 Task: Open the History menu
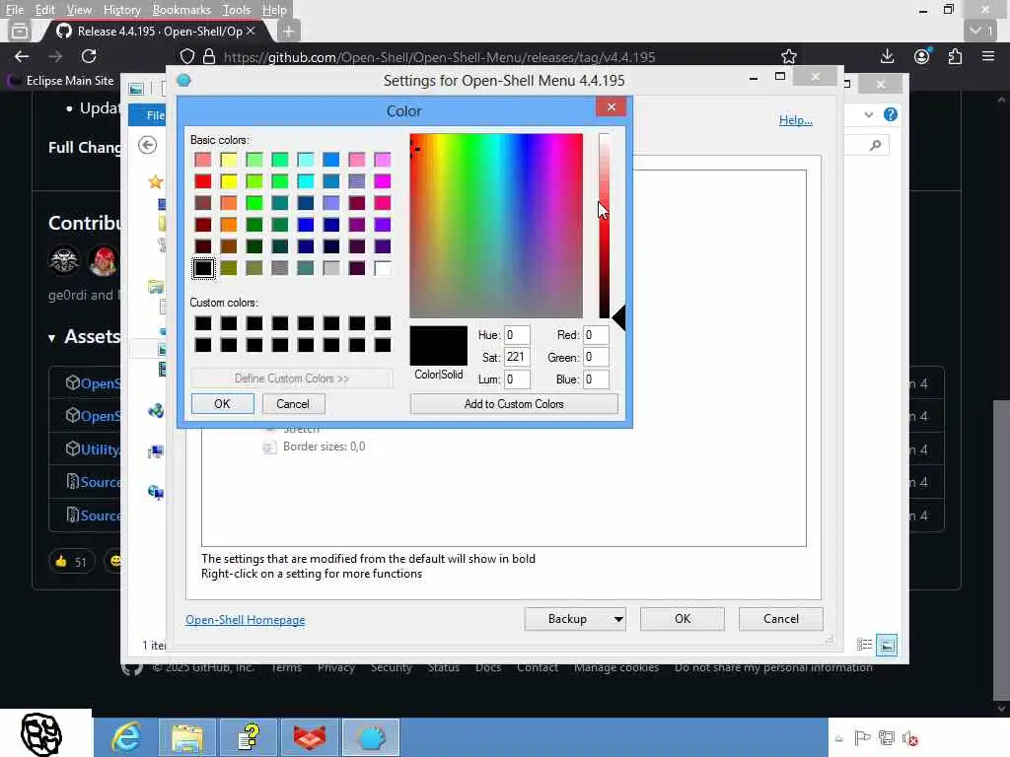click(x=121, y=10)
